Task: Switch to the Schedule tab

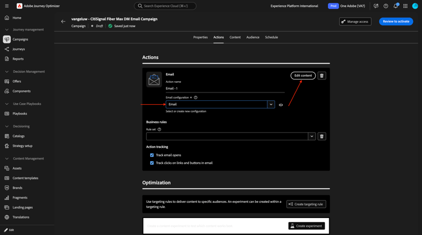Action: pos(271,37)
